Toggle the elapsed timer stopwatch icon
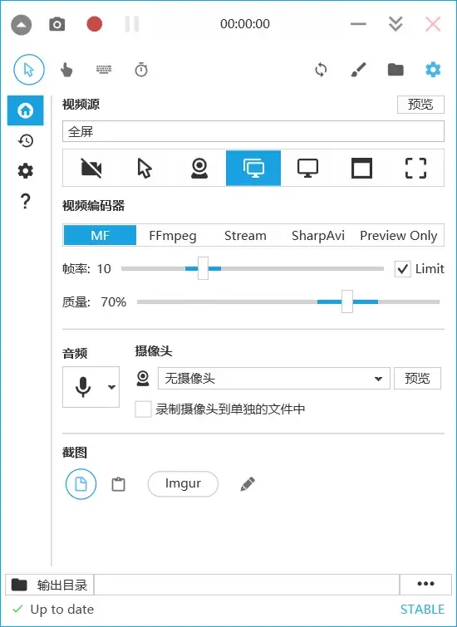 click(x=141, y=70)
